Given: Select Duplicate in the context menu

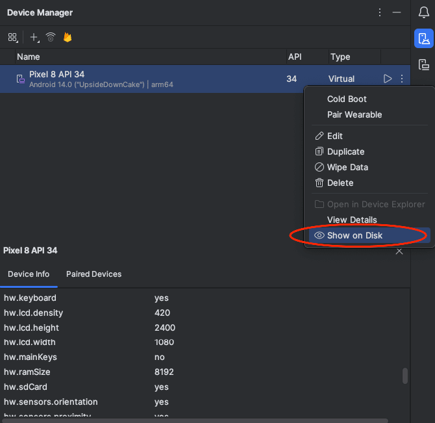Looking at the screenshot, I should (x=369, y=151).
